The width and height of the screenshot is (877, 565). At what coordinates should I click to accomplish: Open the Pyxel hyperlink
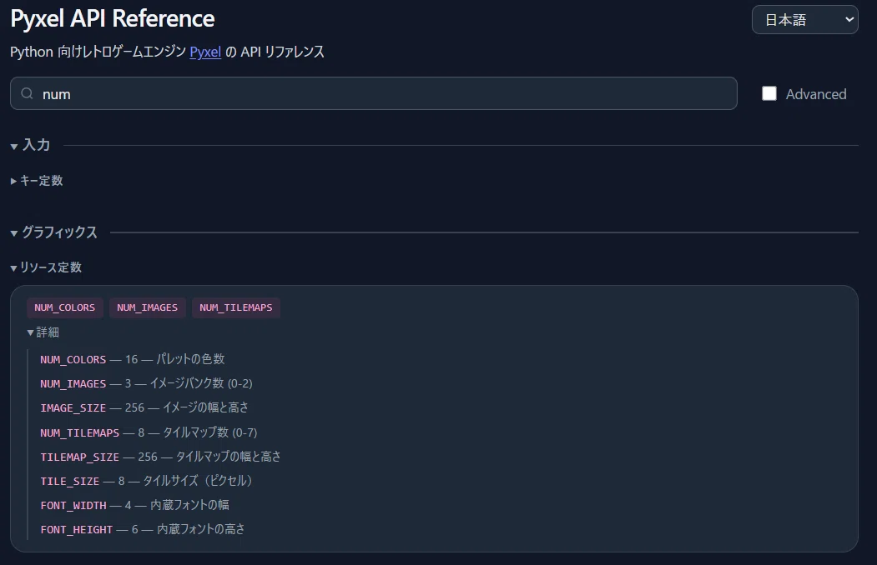(x=205, y=52)
